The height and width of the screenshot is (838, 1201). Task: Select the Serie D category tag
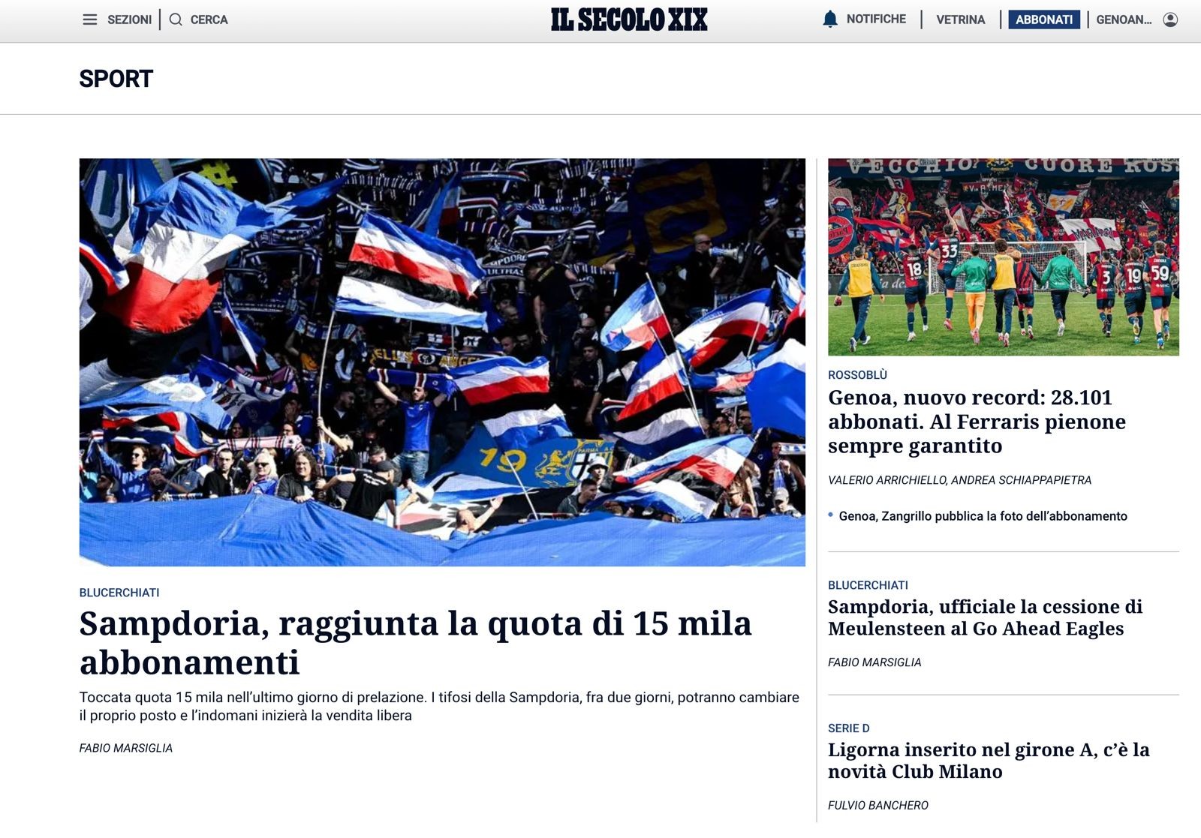[x=848, y=728]
